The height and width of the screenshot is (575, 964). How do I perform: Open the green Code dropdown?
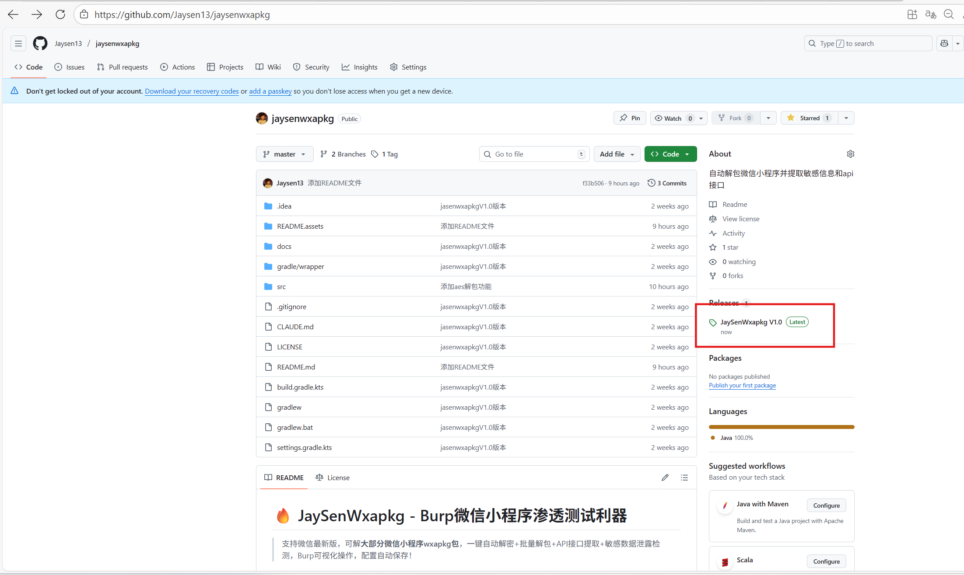pyautogui.click(x=670, y=154)
